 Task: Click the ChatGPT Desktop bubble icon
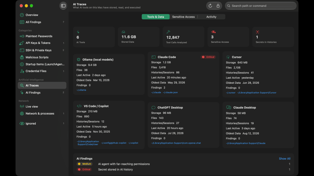153,107
